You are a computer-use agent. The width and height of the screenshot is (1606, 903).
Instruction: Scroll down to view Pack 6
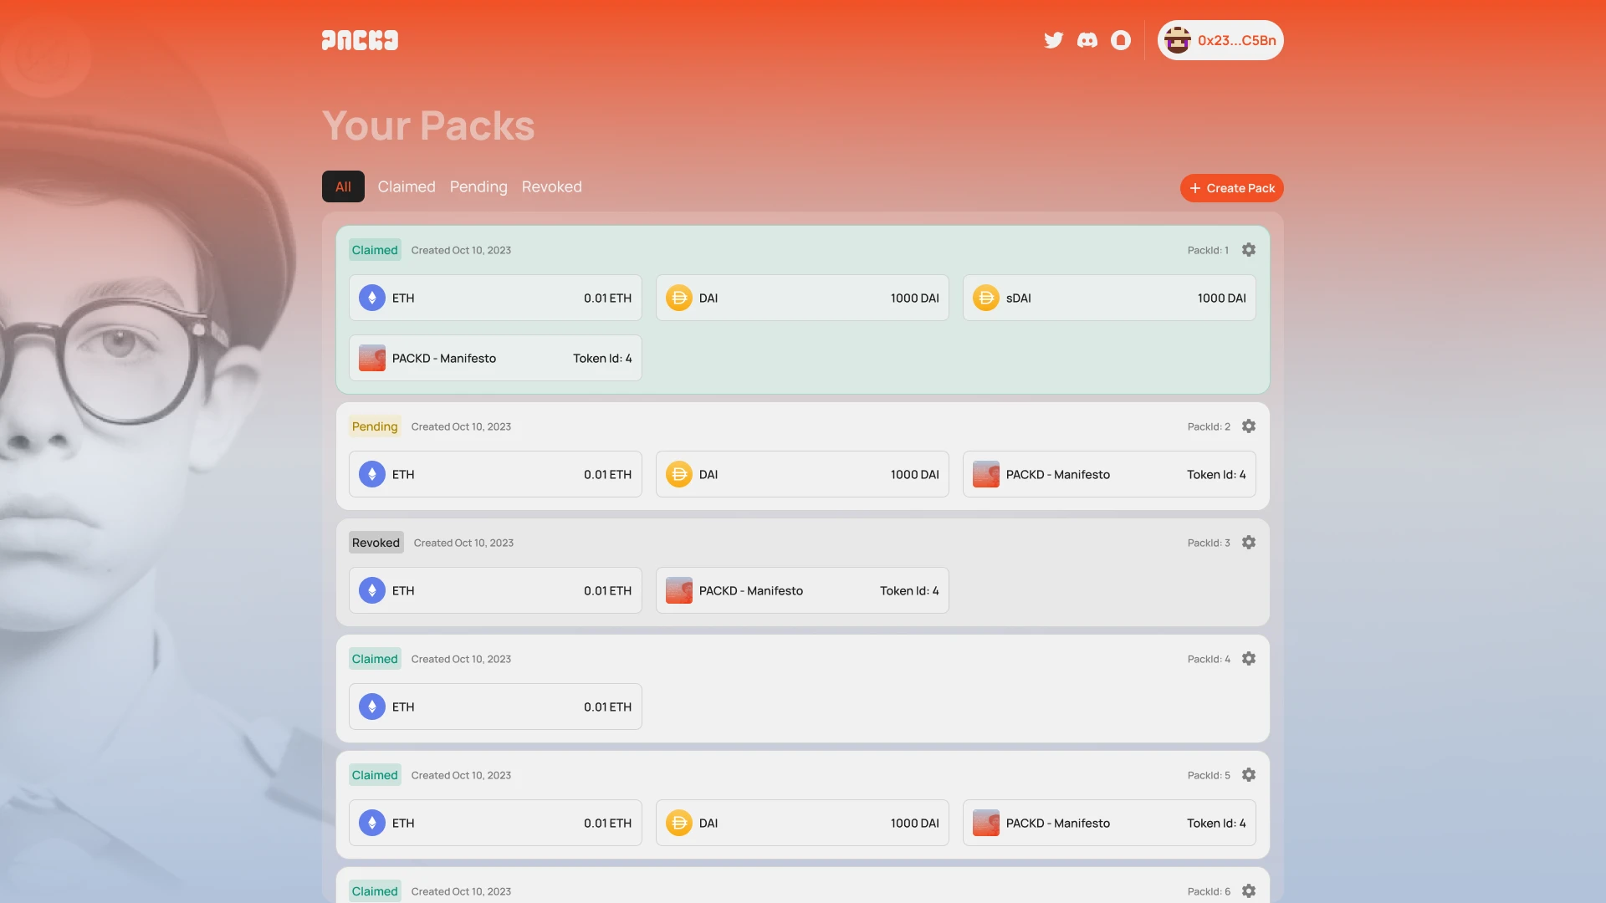pos(802,890)
